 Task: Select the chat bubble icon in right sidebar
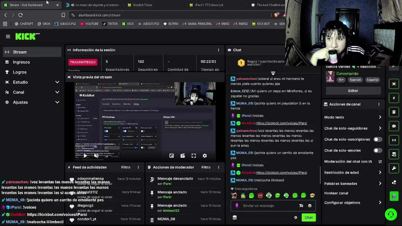[x=394, y=126]
